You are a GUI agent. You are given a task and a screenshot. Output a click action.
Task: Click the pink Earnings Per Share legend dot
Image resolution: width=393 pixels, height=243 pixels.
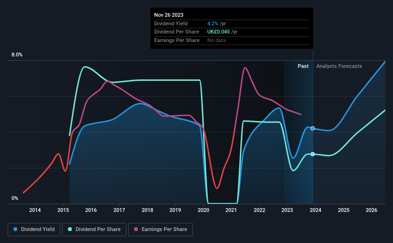point(136,229)
